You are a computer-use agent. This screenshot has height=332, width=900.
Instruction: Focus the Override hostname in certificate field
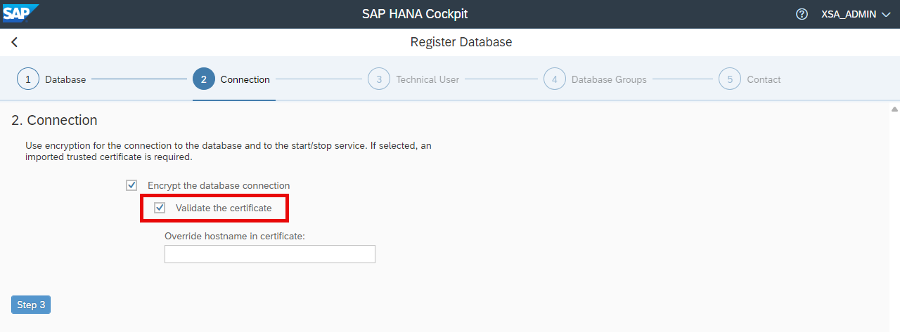[270, 254]
